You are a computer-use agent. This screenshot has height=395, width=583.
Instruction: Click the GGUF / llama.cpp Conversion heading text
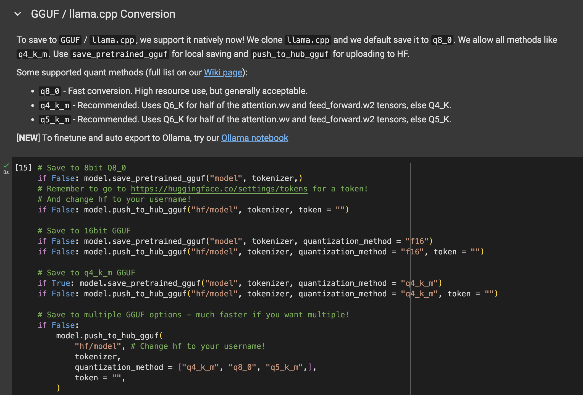tap(103, 14)
